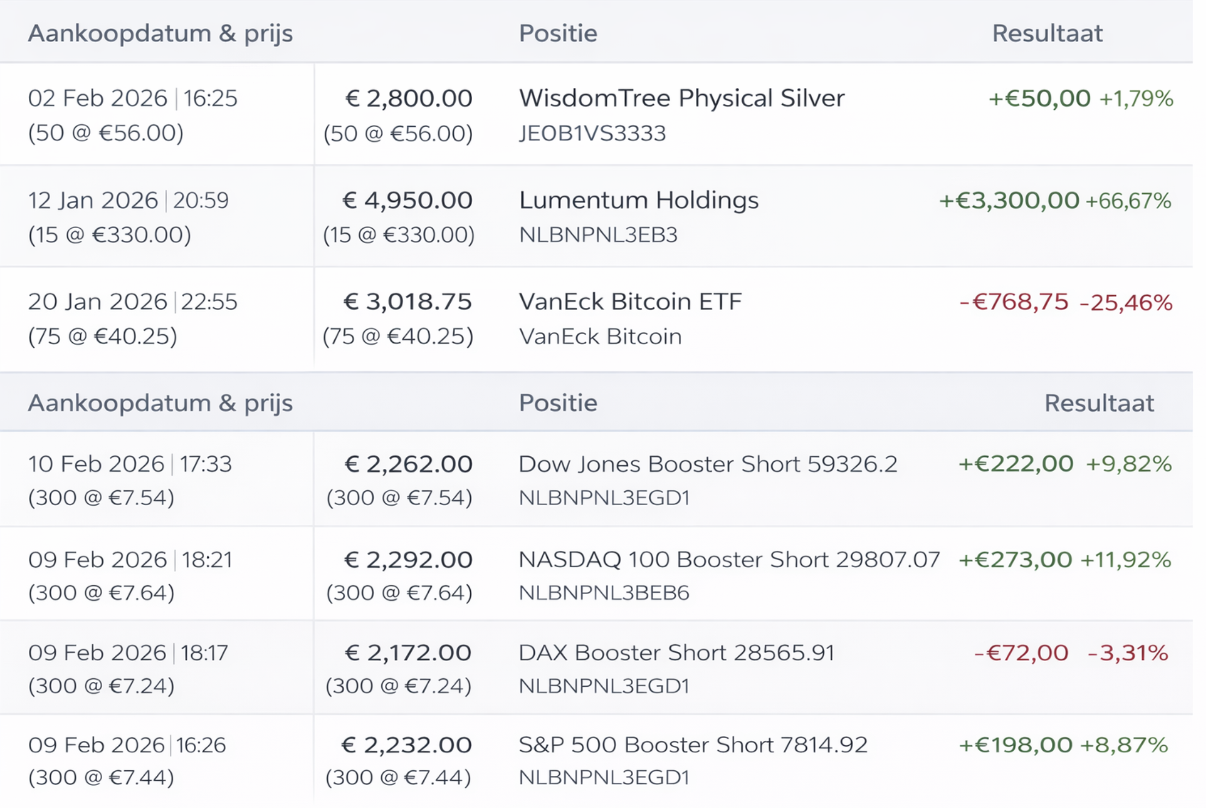Click the +€3,300,00 result for Lumentum

(1009, 201)
